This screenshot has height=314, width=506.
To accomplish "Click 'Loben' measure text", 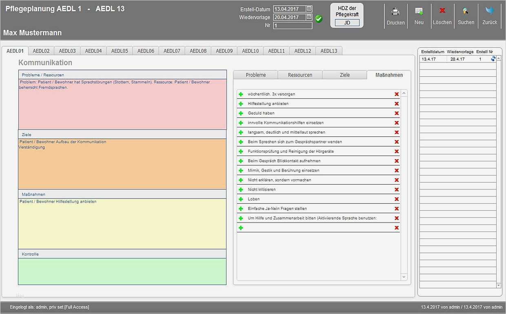I will point(254,199).
